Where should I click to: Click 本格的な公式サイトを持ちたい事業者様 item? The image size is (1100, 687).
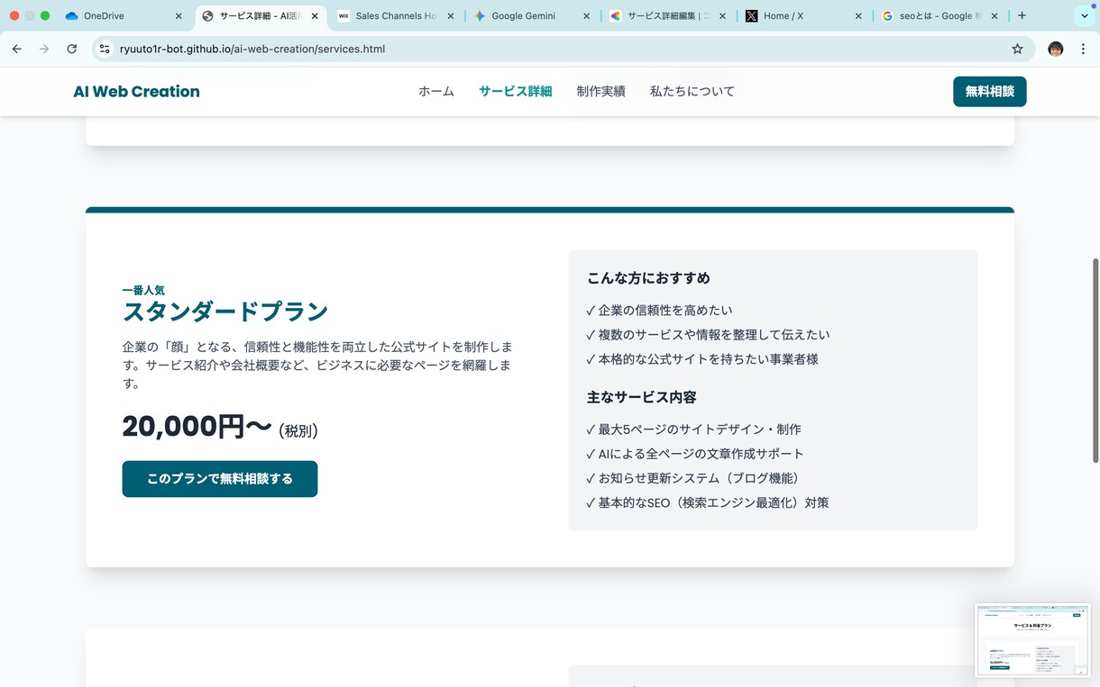click(x=702, y=358)
